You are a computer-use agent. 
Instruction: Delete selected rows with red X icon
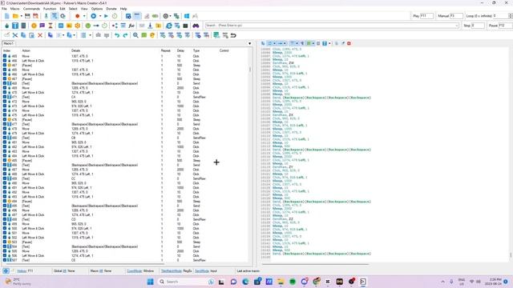[x=40, y=35]
